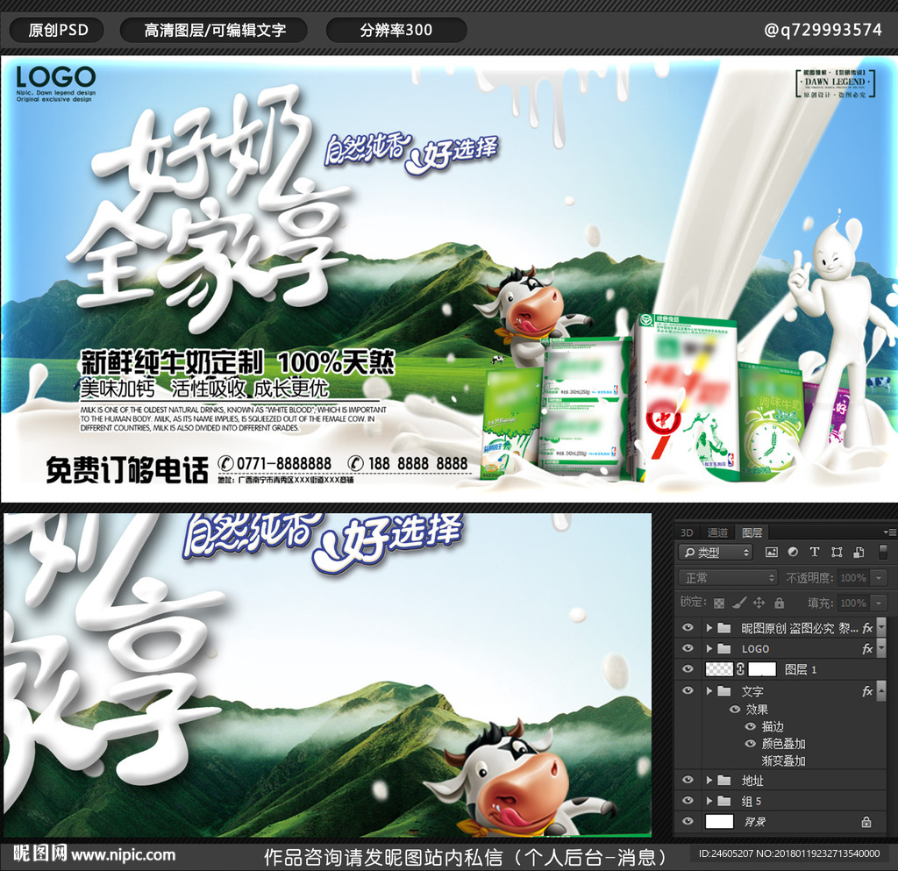Expand the 昵图原创 group triangle
Viewport: 898px width, 871px height.
(709, 628)
